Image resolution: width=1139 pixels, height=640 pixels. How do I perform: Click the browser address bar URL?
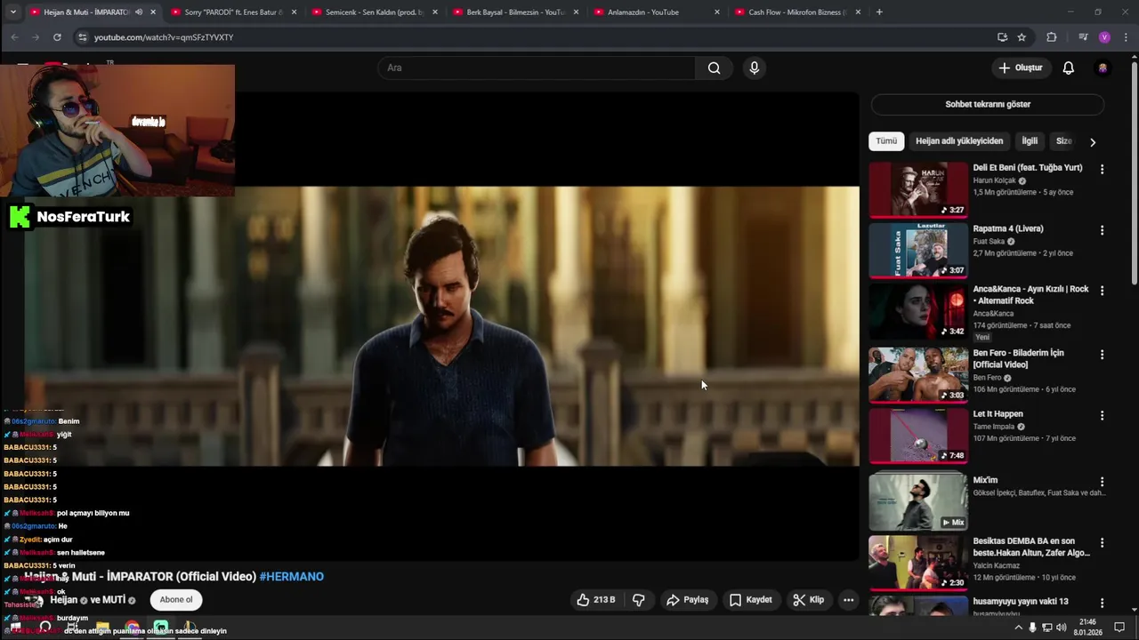pyautogui.click(x=164, y=37)
